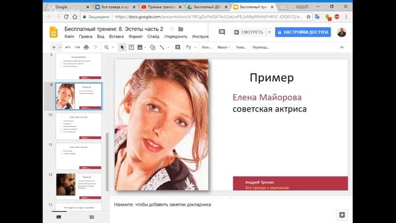Click the zoom magnifier tool
The image size is (396, 223).
click(106, 47)
